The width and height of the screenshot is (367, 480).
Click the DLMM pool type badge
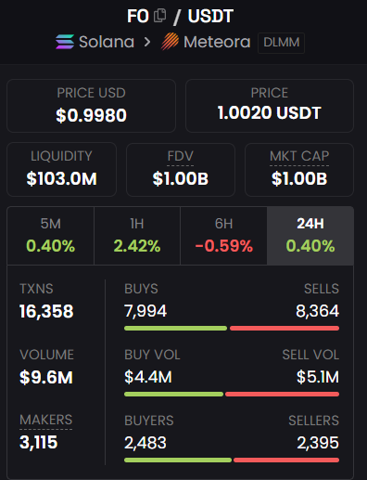click(x=282, y=43)
